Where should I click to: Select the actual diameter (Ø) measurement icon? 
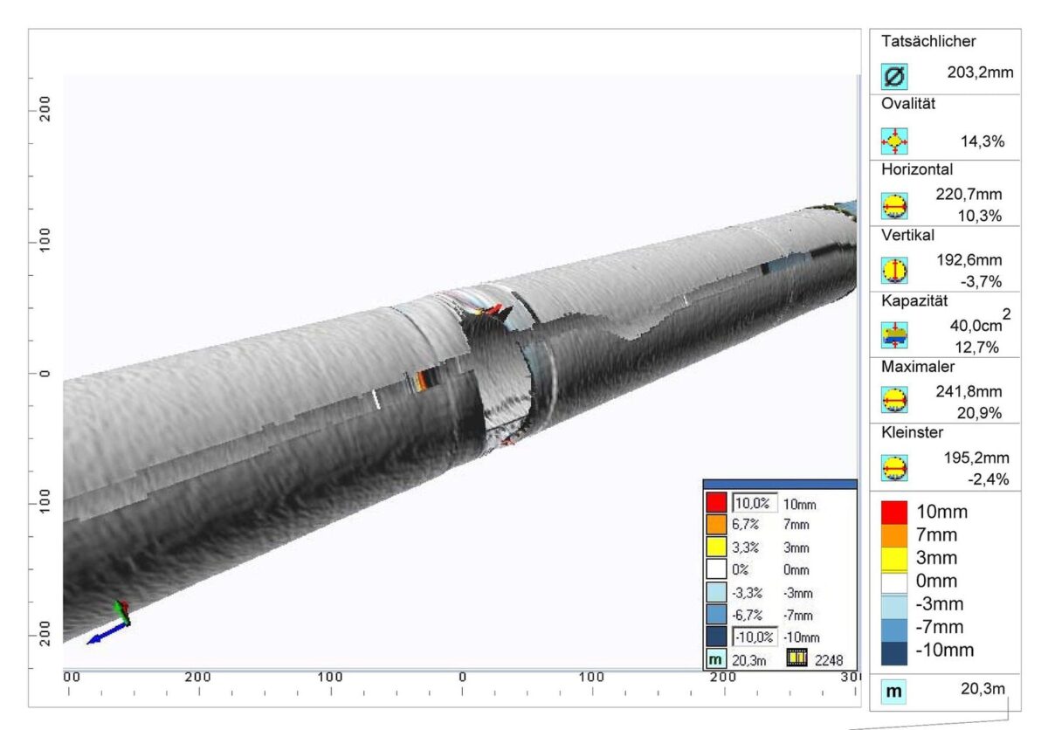tap(893, 77)
